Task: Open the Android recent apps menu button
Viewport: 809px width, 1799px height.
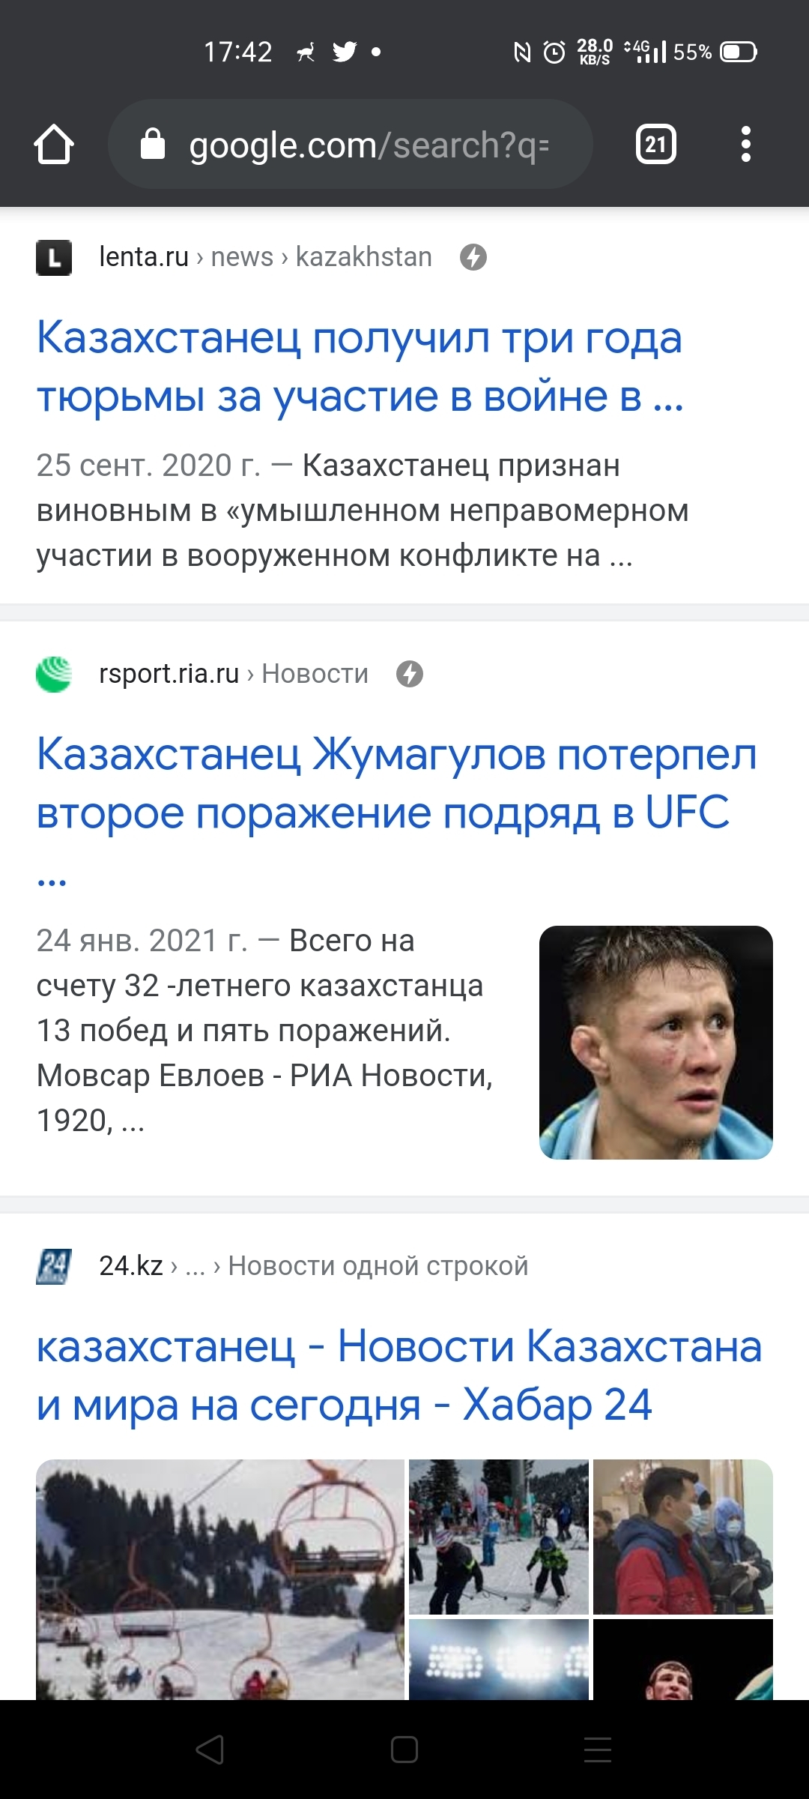Action: pos(598,1750)
